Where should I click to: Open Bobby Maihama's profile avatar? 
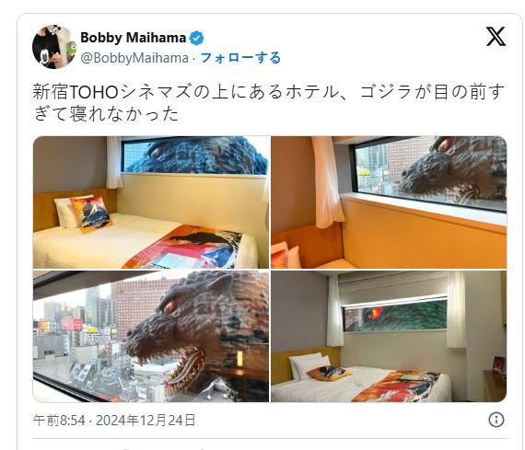(54, 47)
